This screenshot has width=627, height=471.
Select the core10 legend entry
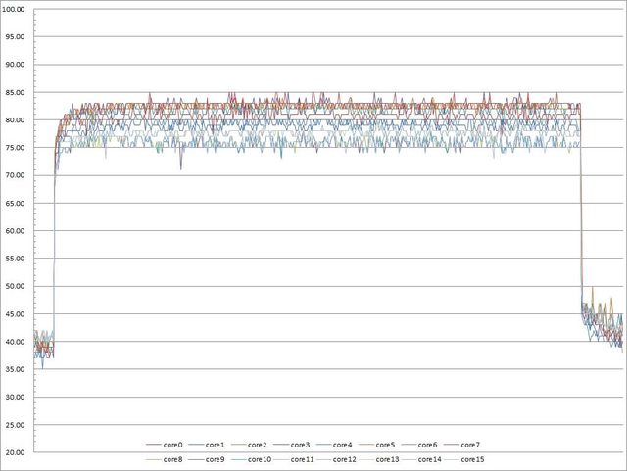[x=259, y=459]
